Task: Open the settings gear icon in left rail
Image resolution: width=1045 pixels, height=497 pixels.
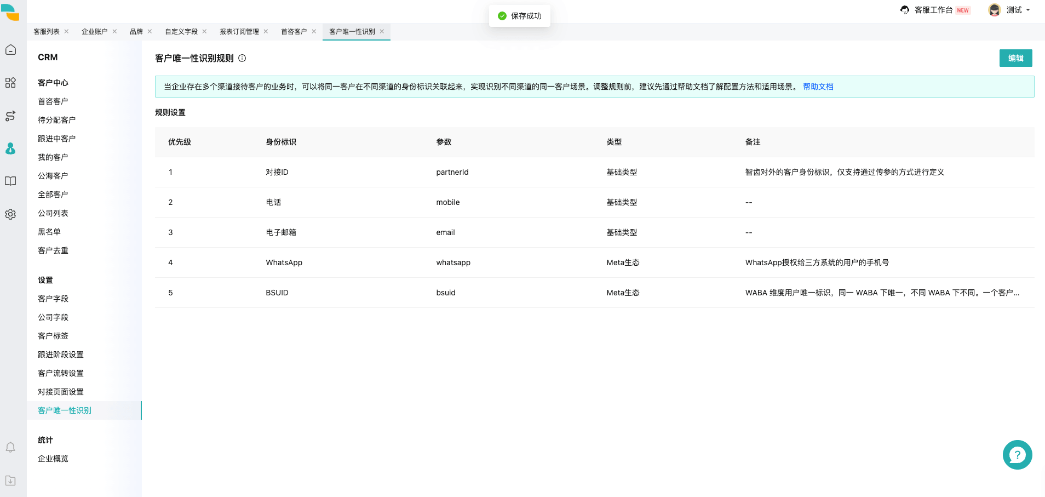Action: 10,214
